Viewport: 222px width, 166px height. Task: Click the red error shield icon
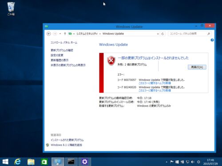[111, 61]
